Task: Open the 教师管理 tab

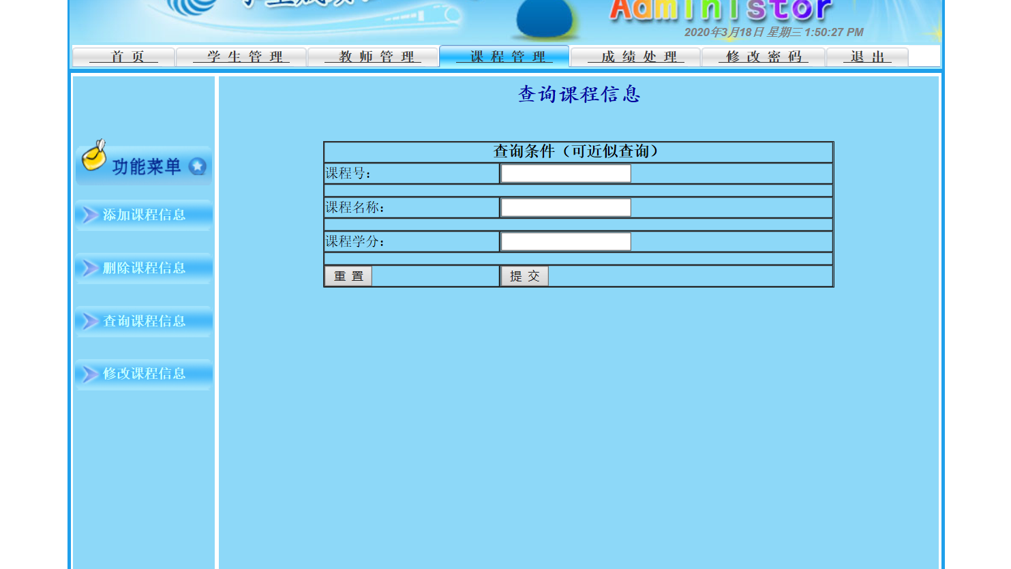Action: coord(373,57)
